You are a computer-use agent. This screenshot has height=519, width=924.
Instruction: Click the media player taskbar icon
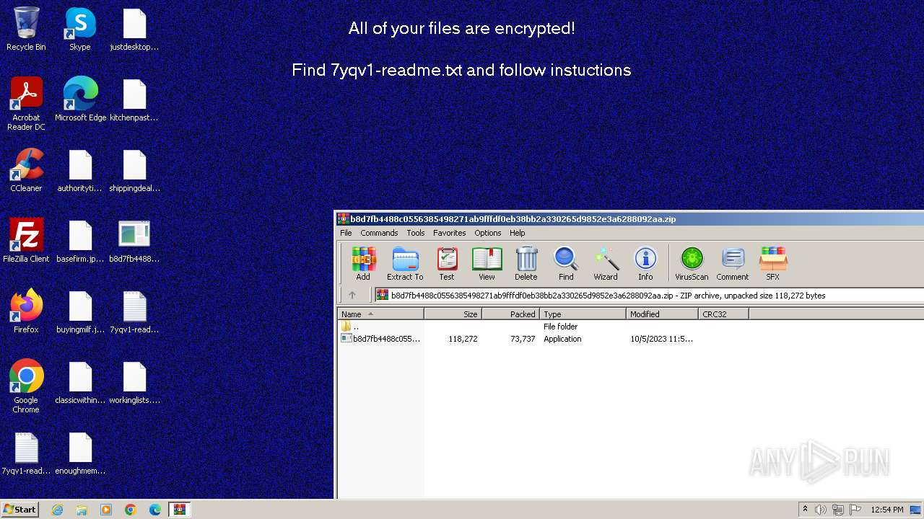(106, 510)
